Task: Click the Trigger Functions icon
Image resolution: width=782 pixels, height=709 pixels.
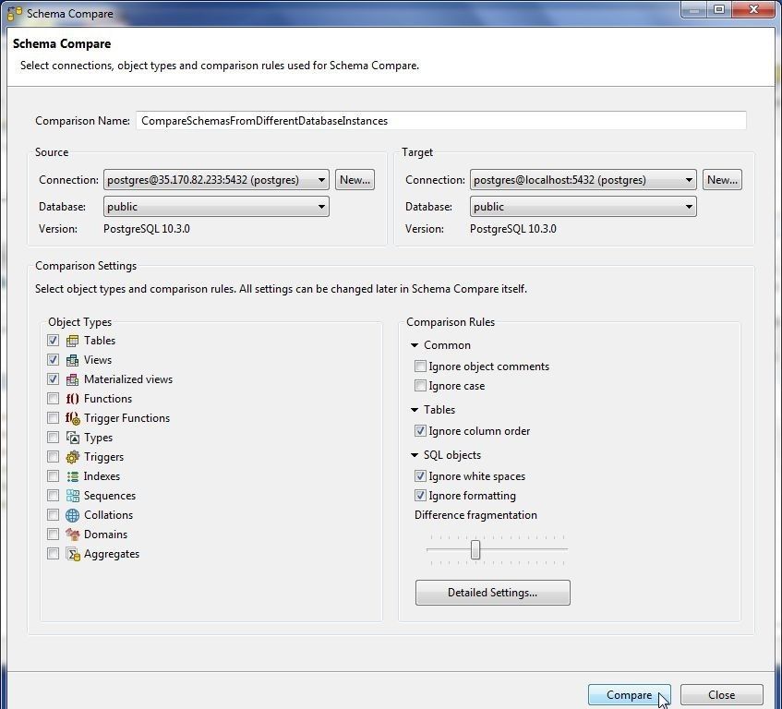Action: (72, 418)
